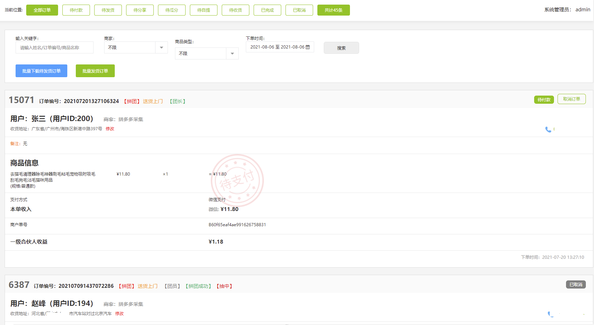Switch to 全部订单 tab
The height and width of the screenshot is (325, 594).
42,10
